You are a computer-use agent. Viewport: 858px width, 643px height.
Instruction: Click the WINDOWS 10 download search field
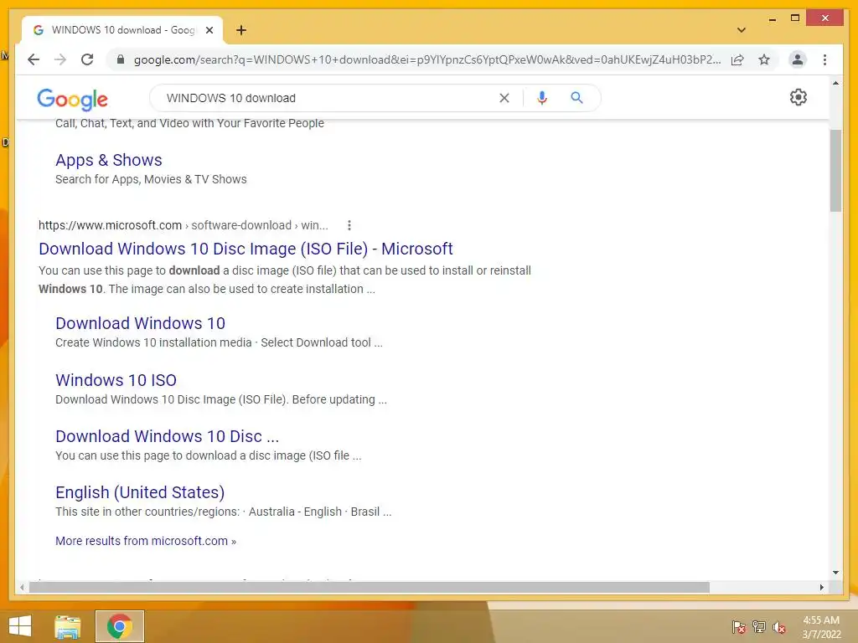point(328,98)
